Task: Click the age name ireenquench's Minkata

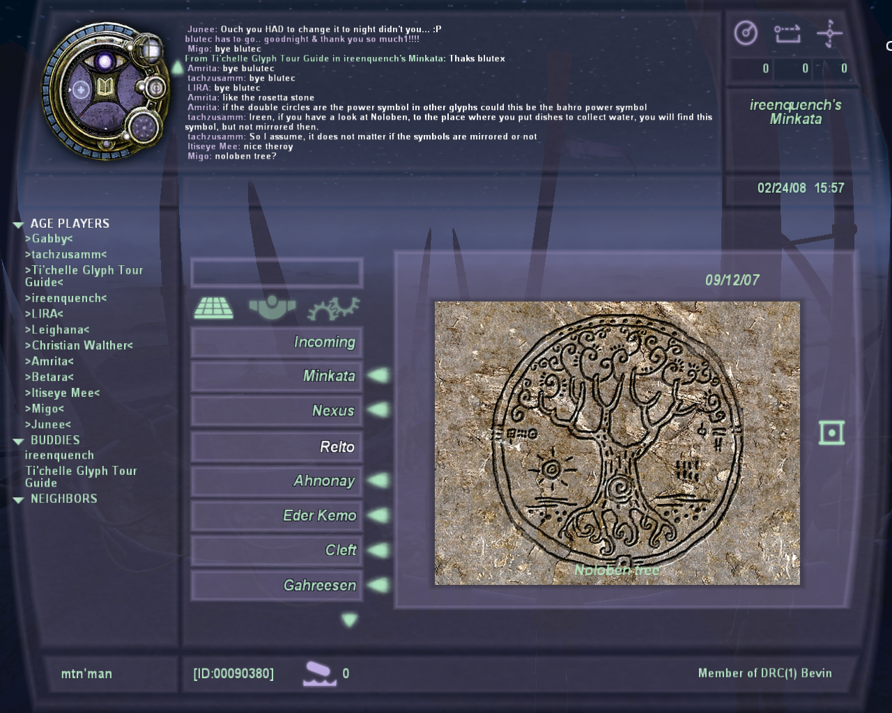Action: [x=795, y=112]
